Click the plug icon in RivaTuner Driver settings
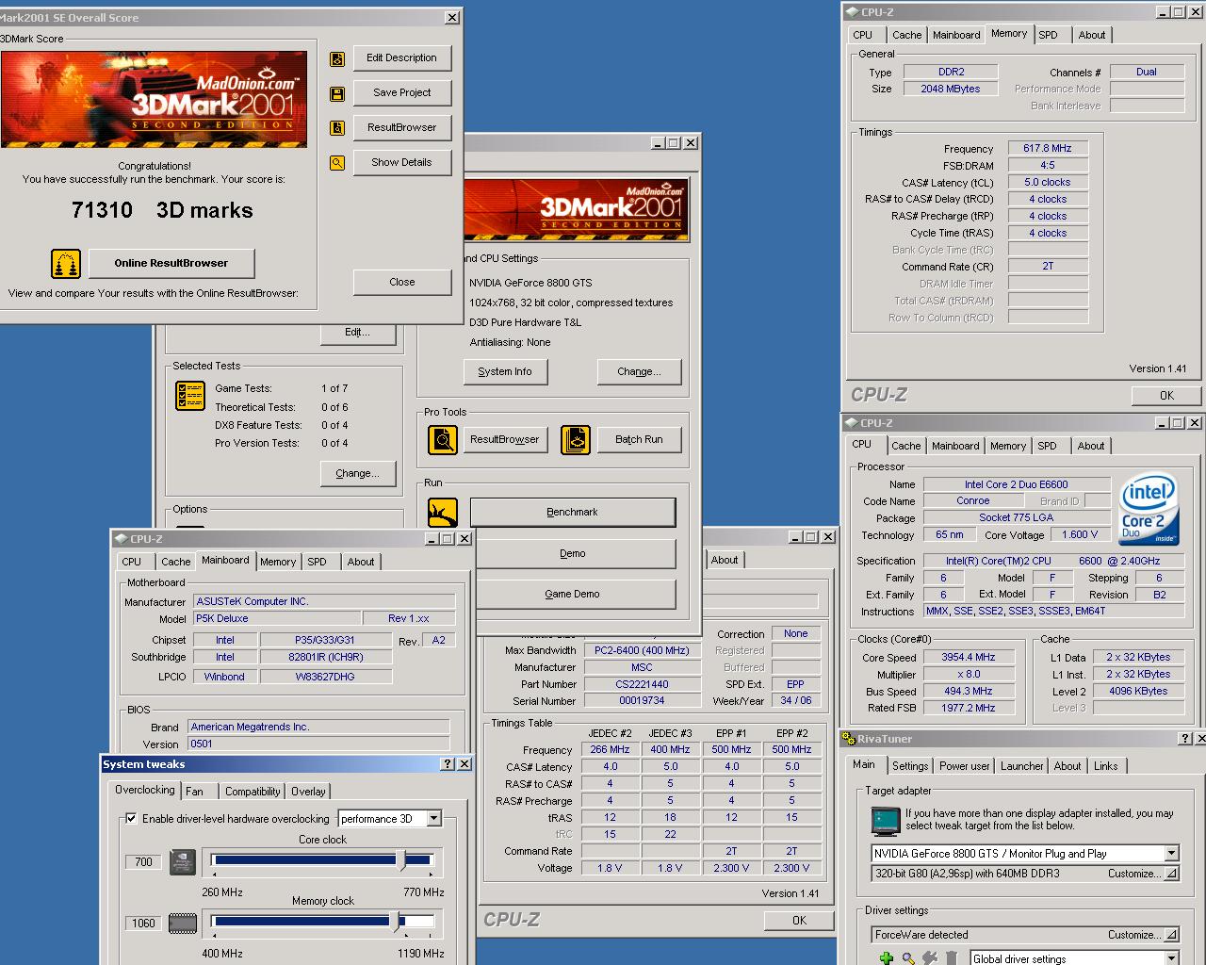1206x965 pixels. (931, 958)
